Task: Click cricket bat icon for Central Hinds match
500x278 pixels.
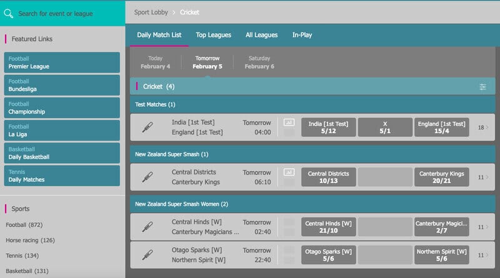Action: [x=147, y=227]
